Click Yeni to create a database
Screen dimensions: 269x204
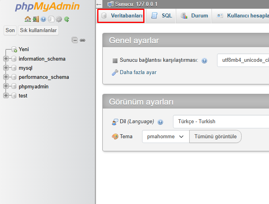click(24, 50)
